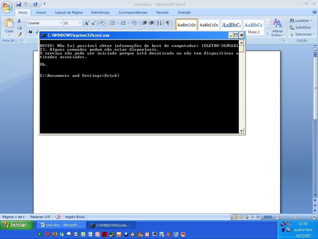The height and width of the screenshot is (239, 318).
Task: Click the 100% zoom level indicator
Action: point(268,217)
